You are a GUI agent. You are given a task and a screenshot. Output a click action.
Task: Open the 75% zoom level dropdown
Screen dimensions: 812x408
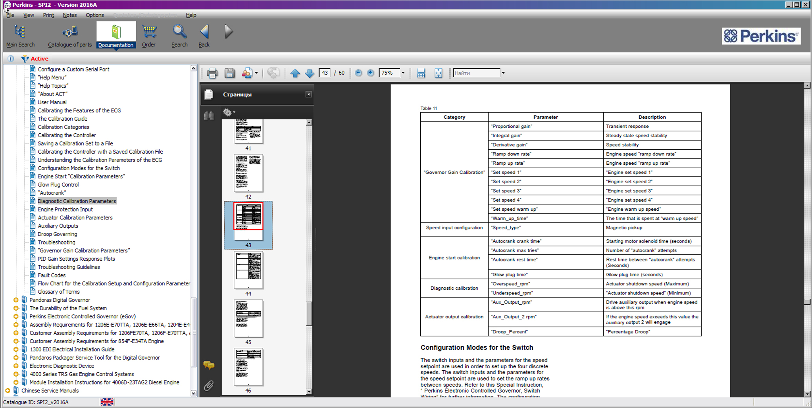pyautogui.click(x=403, y=73)
